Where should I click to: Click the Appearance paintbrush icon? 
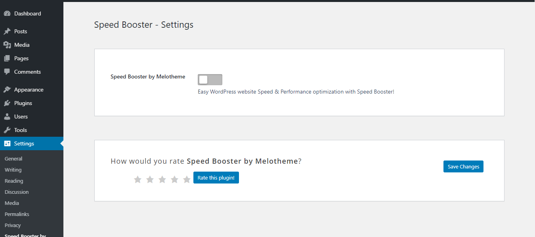point(7,90)
